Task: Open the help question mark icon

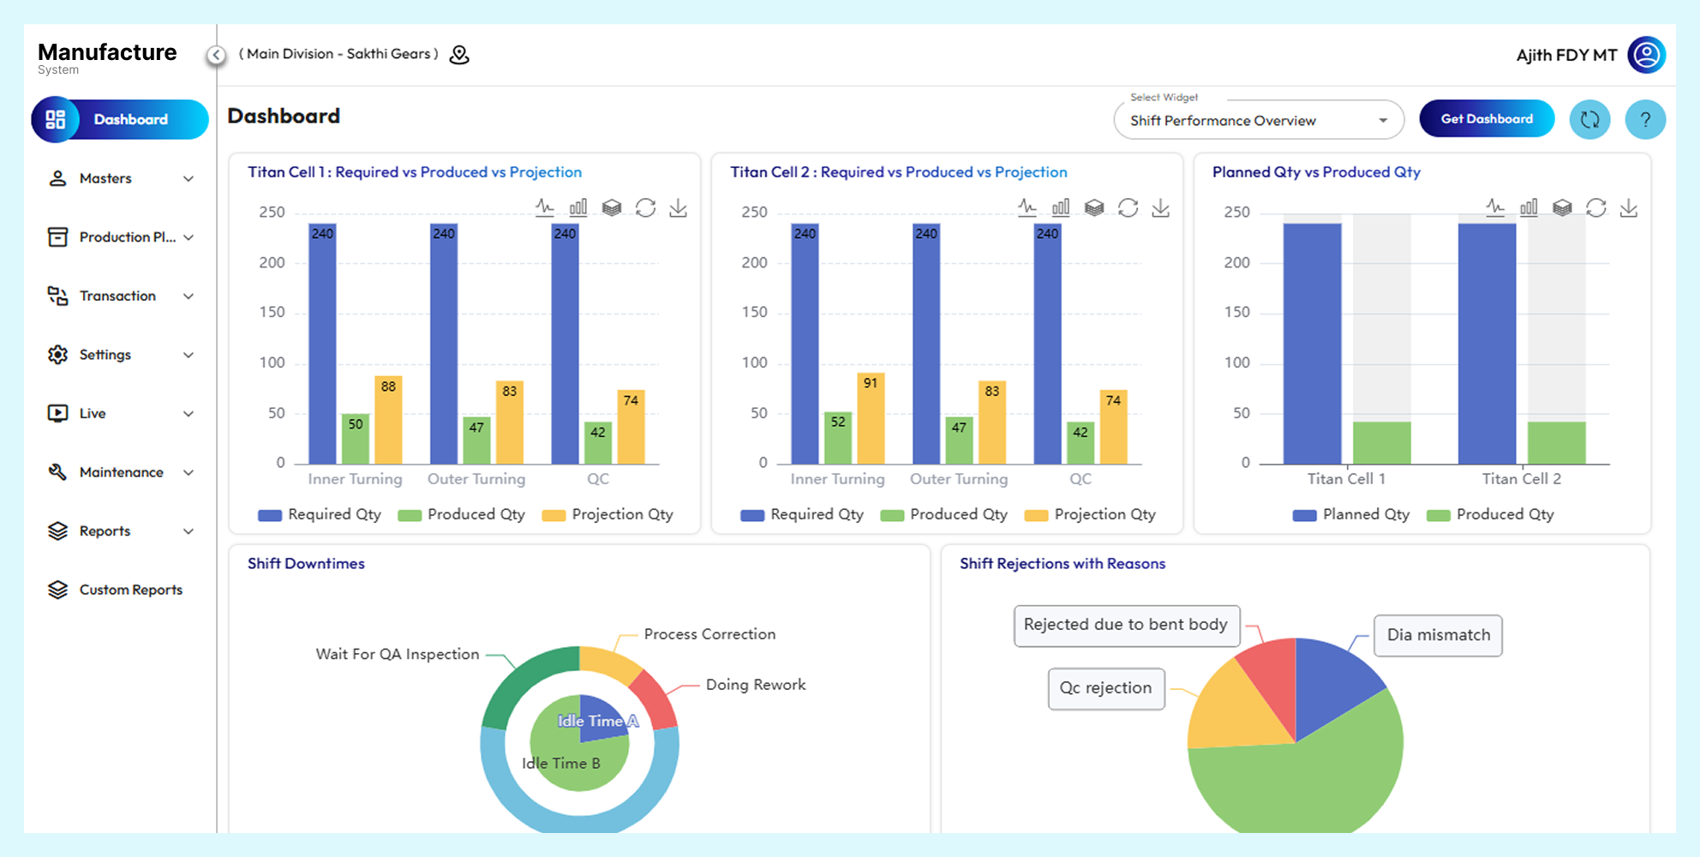Action: coord(1645,119)
